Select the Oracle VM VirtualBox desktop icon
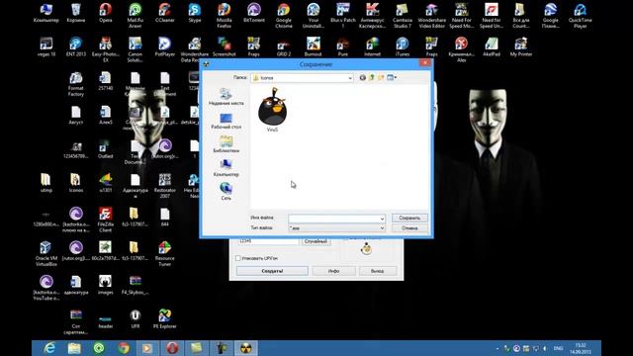 (x=46, y=254)
